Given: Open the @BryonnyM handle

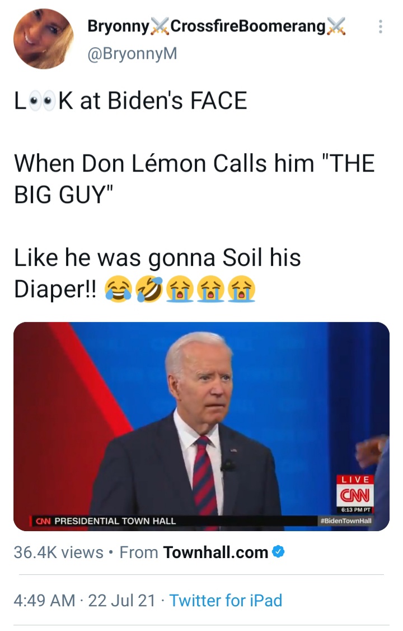Looking at the screenshot, I should click(132, 53).
